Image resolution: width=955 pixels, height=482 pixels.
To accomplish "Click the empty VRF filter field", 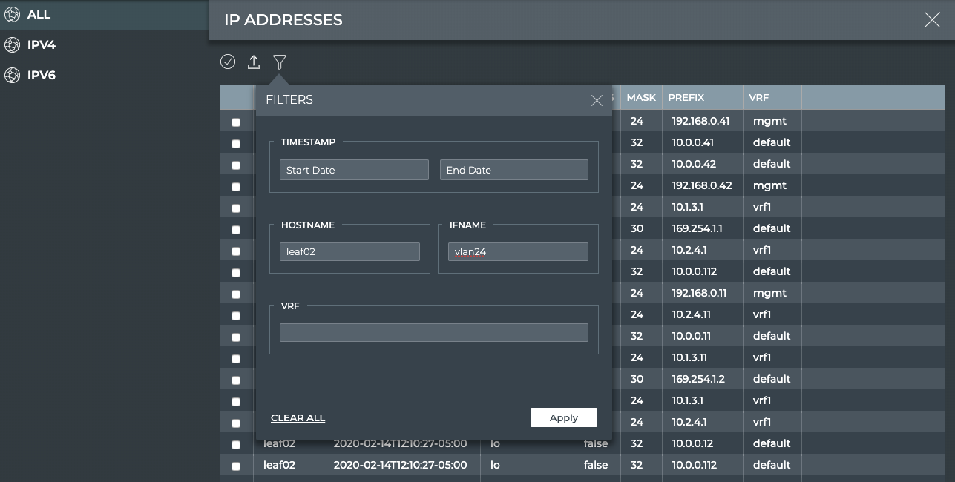I will coord(433,332).
